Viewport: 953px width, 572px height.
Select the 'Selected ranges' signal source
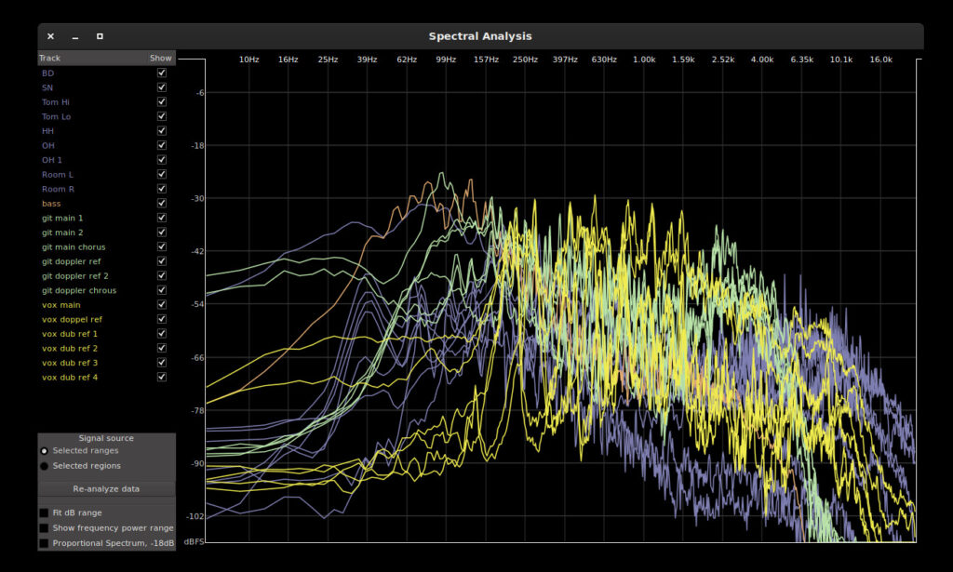45,451
